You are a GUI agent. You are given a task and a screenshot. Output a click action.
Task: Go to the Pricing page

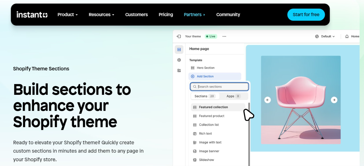click(166, 15)
